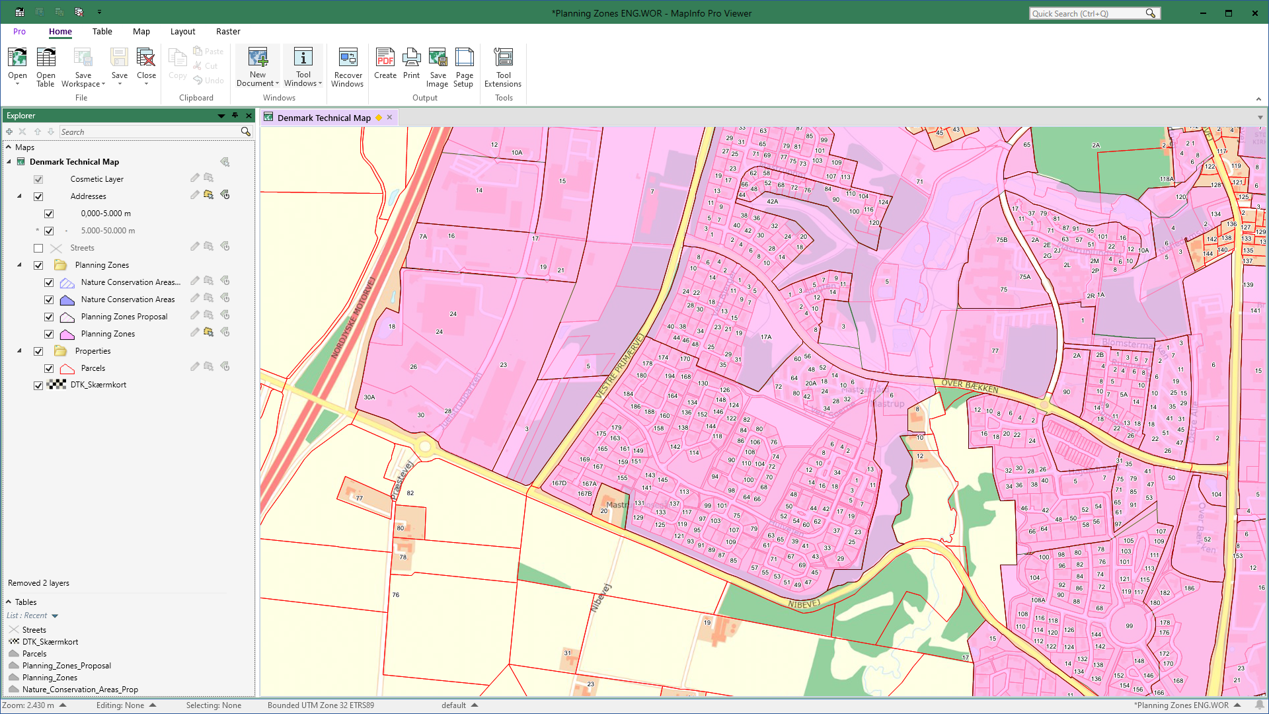Open the Planning Zones color swatch
Screen dimensions: 1269x714
67,334
